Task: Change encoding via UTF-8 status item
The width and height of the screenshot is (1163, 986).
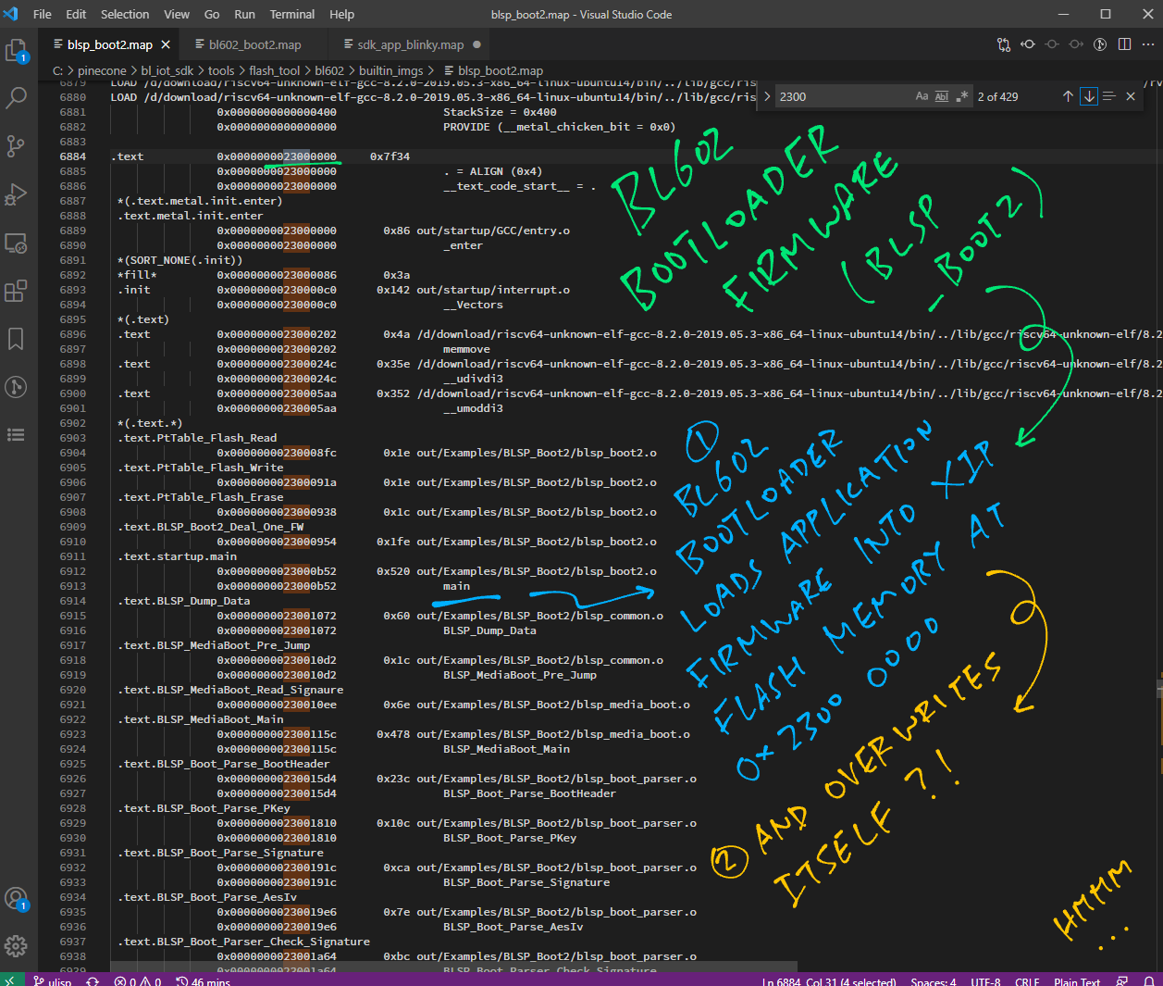Action: tap(985, 981)
